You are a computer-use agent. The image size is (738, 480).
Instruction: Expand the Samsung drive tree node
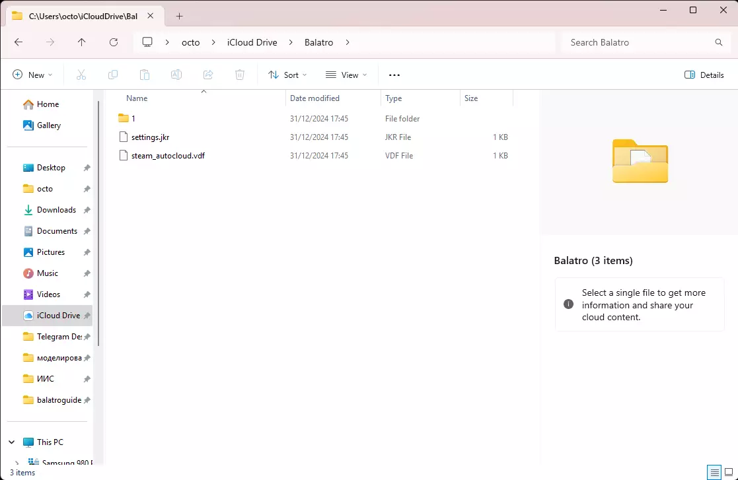(x=17, y=463)
